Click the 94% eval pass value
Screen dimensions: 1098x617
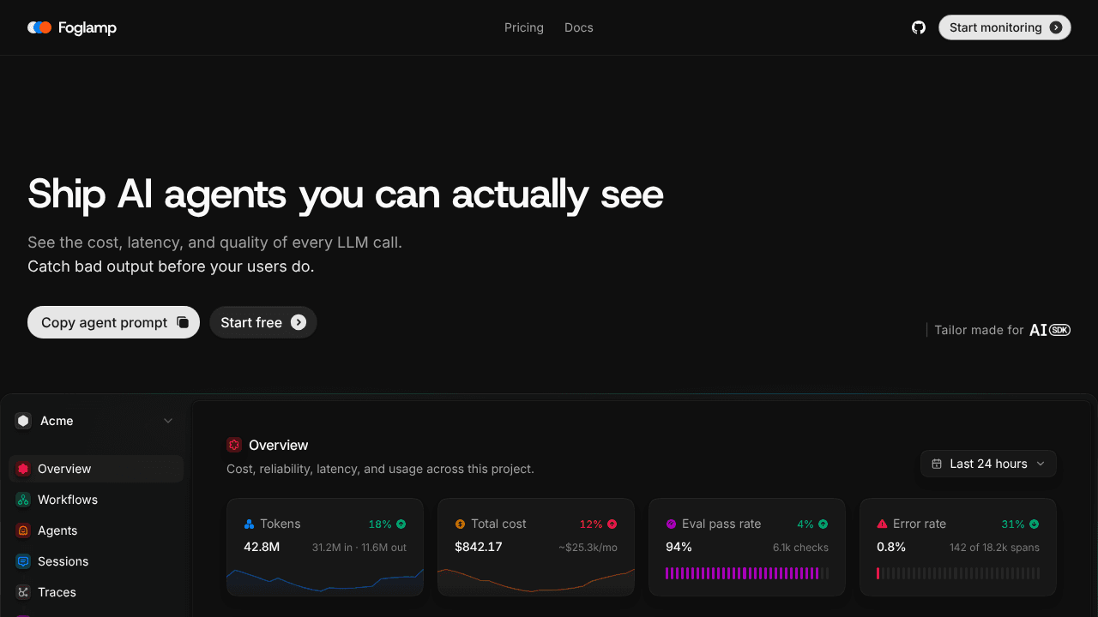[679, 547]
